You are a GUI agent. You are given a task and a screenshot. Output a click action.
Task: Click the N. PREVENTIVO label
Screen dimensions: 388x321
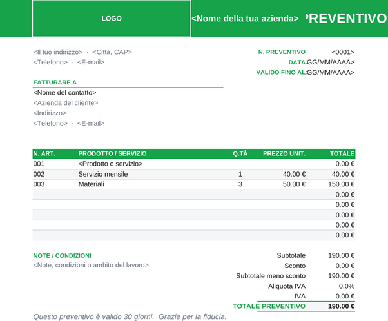tap(282, 52)
